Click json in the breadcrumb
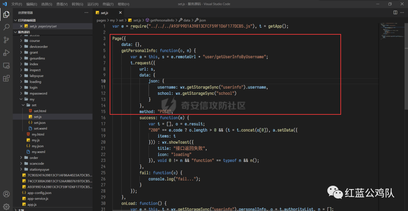Image resolution: width=408 pixels, height=211 pixels. (x=203, y=20)
